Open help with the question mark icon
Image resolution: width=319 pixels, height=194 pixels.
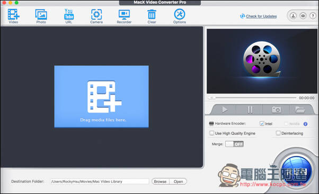(x=313, y=16)
